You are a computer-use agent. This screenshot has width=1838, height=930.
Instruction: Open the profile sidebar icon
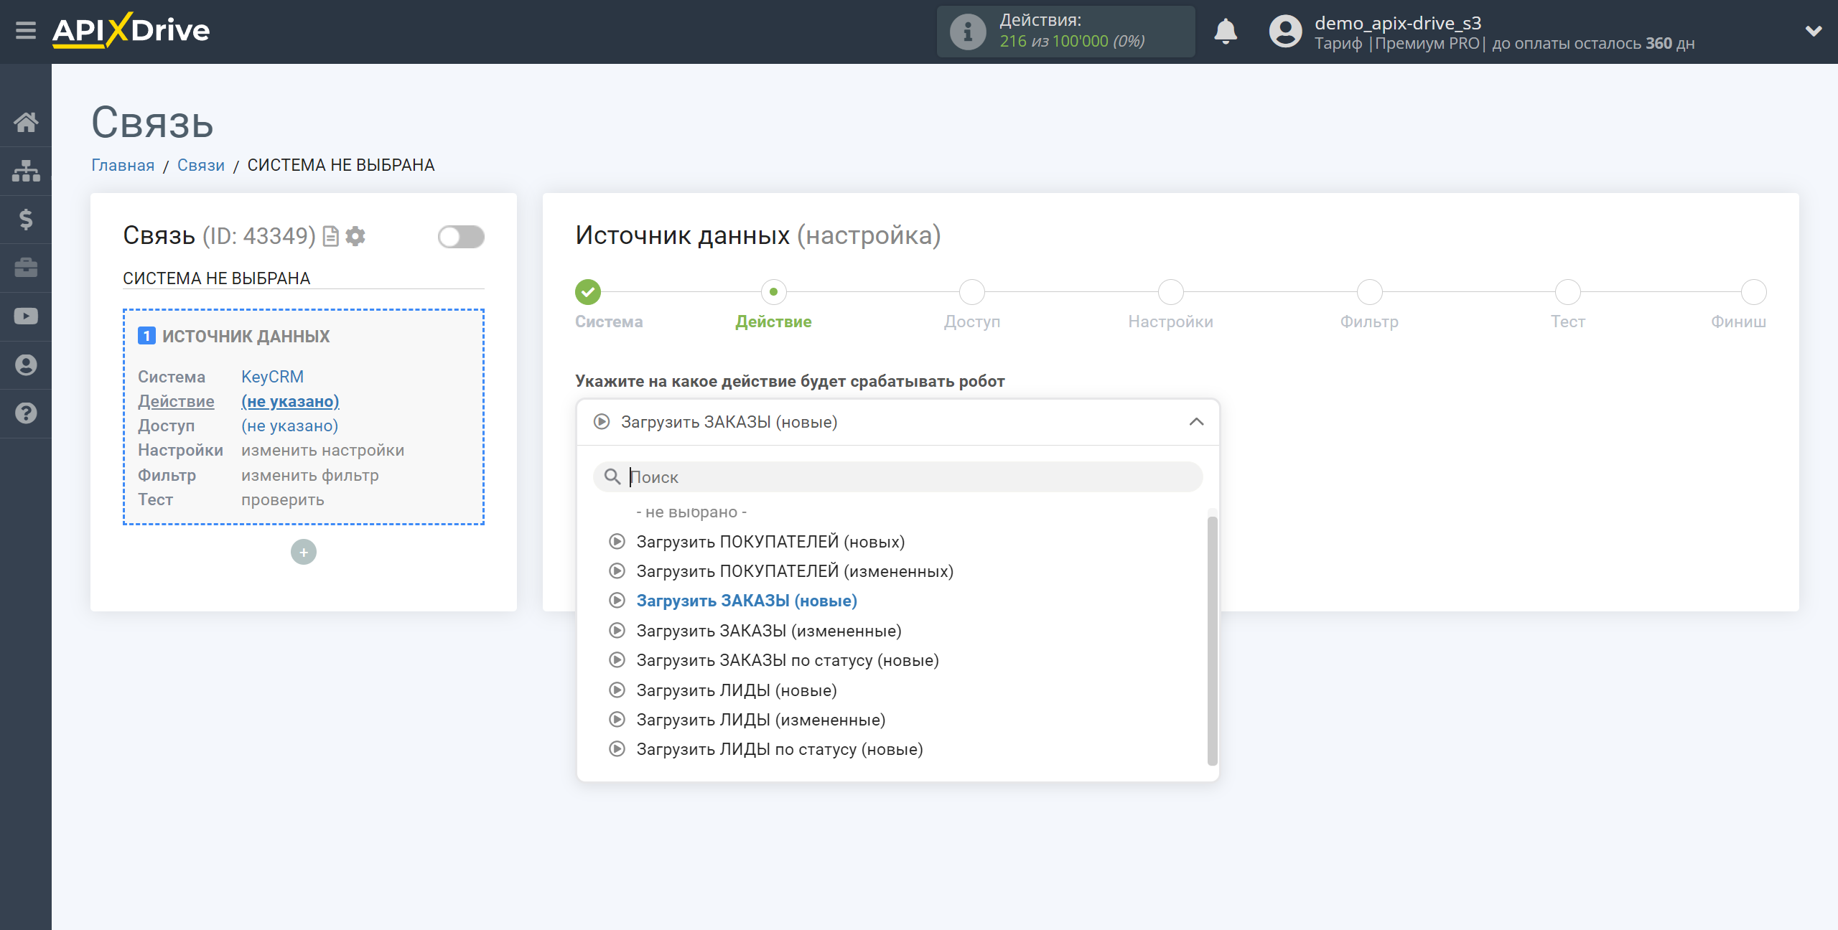pyautogui.click(x=26, y=365)
